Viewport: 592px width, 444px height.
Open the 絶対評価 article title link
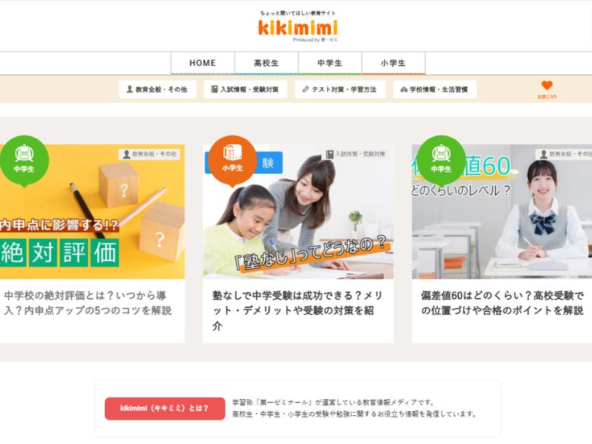click(88, 303)
